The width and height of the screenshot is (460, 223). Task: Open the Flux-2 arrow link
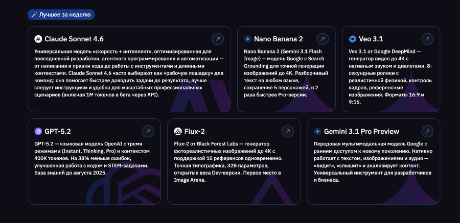pos(287,131)
